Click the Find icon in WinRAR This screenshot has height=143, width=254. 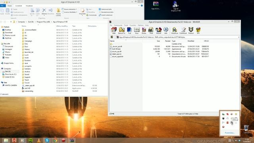[151, 31]
